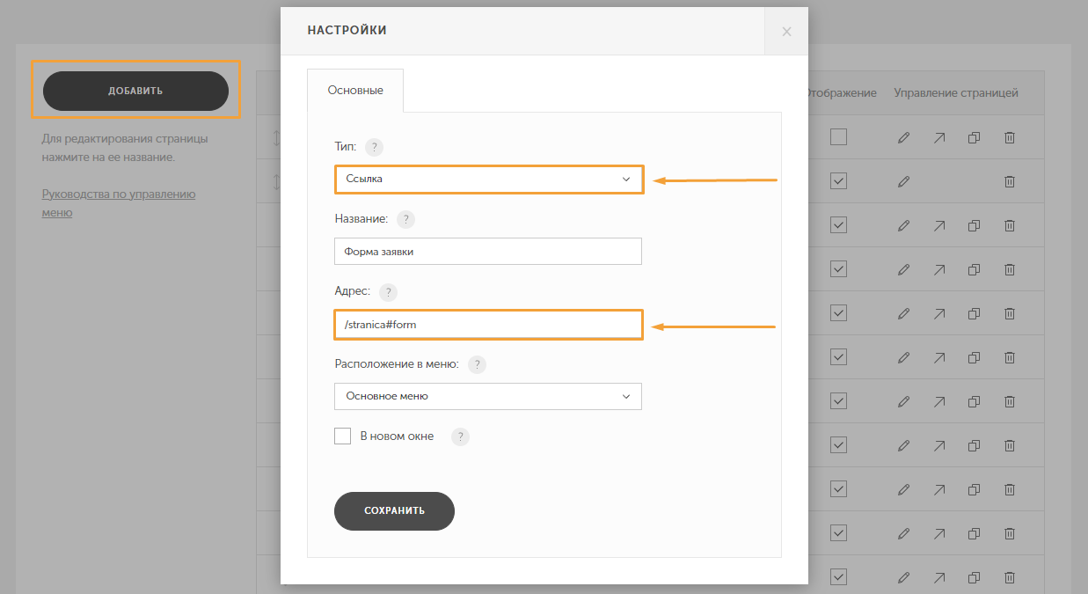Click the Адрес field with /stranica#form
This screenshot has height=594, width=1088.
pyautogui.click(x=488, y=325)
